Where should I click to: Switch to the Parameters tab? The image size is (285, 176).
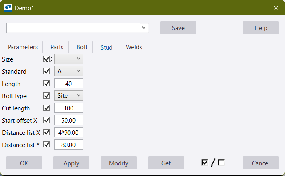pos(22,47)
